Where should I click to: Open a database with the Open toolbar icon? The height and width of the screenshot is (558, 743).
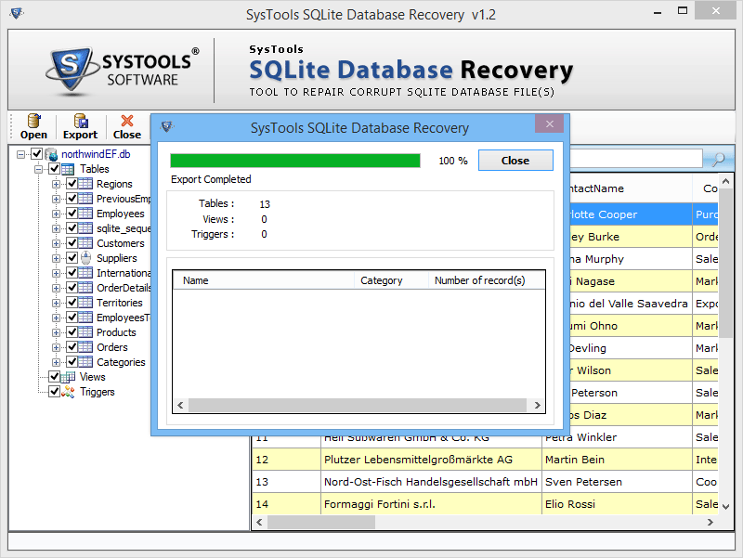pyautogui.click(x=33, y=121)
